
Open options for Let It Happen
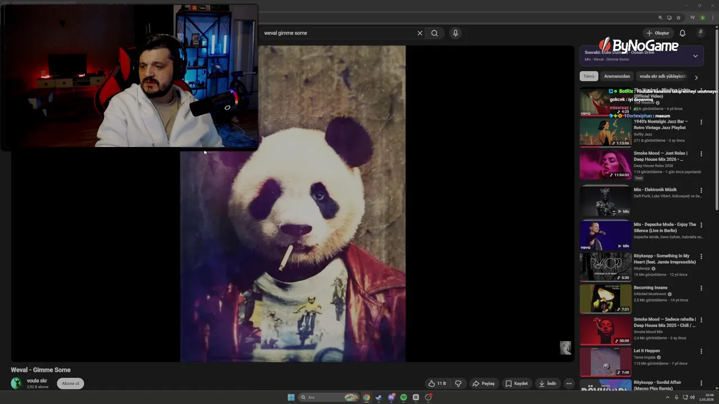pyautogui.click(x=701, y=351)
